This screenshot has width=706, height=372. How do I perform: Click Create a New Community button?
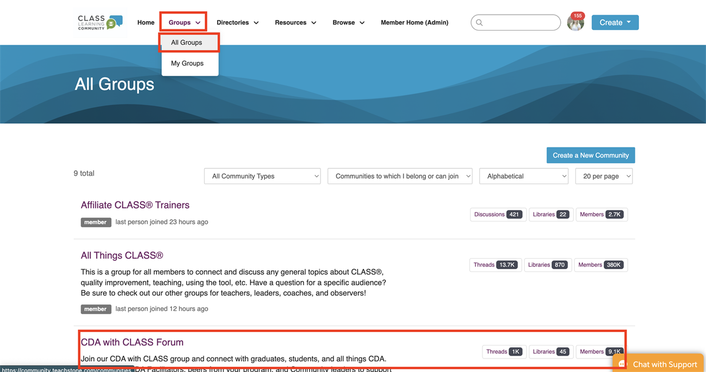591,155
